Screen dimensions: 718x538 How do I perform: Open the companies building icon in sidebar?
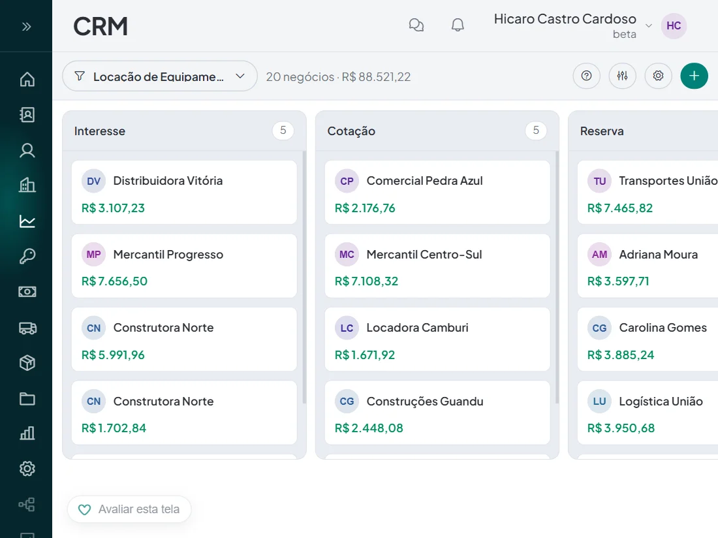coord(27,185)
